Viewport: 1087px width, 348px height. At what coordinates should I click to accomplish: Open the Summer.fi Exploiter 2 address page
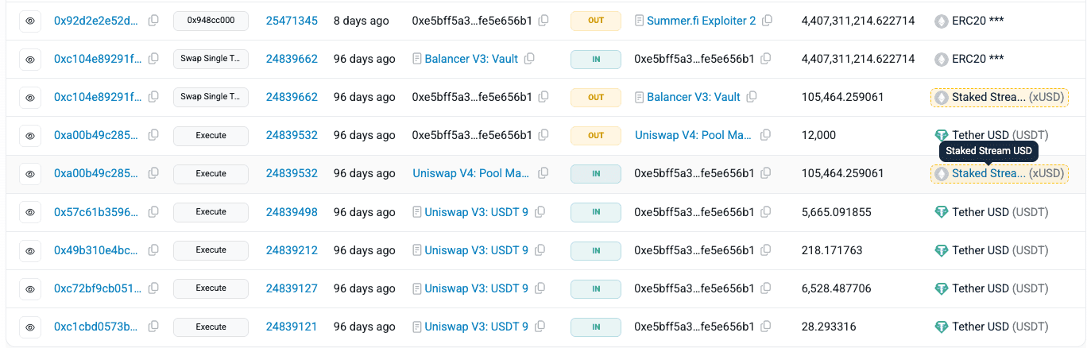click(702, 21)
